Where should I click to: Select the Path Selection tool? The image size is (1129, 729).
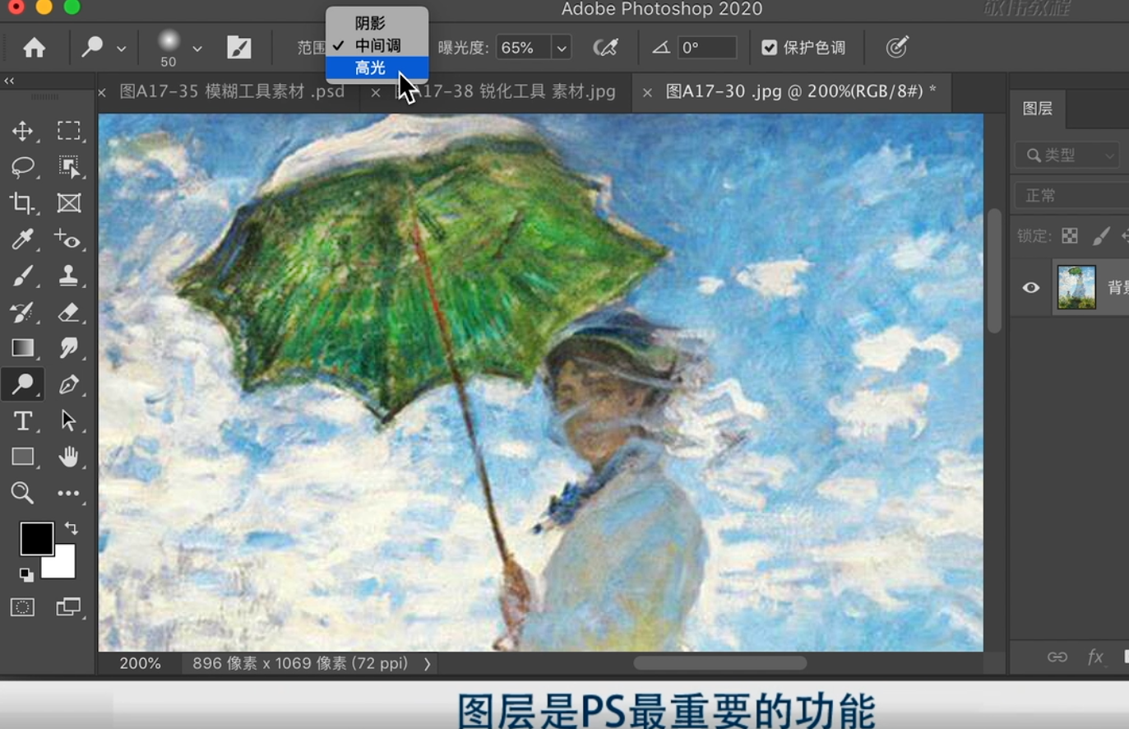(x=69, y=420)
